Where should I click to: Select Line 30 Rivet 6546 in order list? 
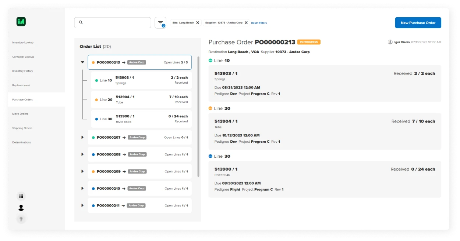141,119
